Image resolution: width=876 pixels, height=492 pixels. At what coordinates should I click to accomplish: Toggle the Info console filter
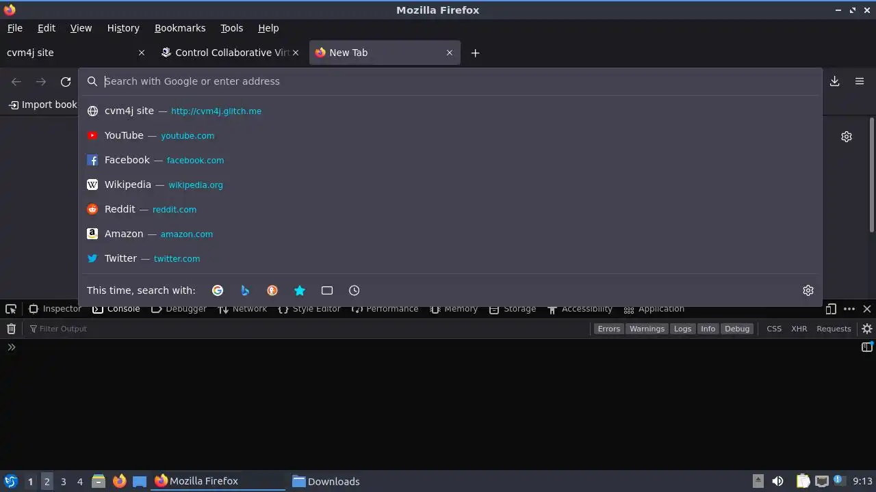[708, 329]
